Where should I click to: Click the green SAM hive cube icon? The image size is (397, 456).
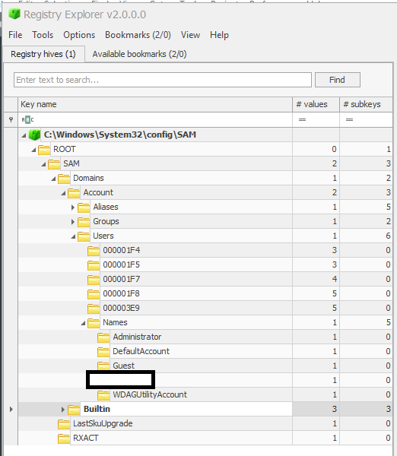[35, 135]
